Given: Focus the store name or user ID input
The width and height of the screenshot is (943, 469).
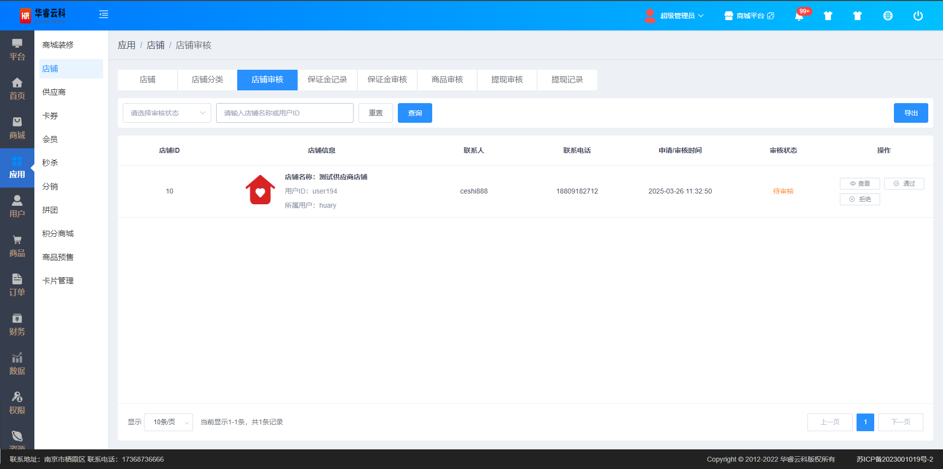Looking at the screenshot, I should 285,113.
